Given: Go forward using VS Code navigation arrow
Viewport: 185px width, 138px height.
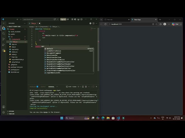Looking at the screenshot, I should tap(21, 19).
